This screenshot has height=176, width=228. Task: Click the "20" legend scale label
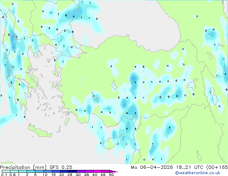61,175
